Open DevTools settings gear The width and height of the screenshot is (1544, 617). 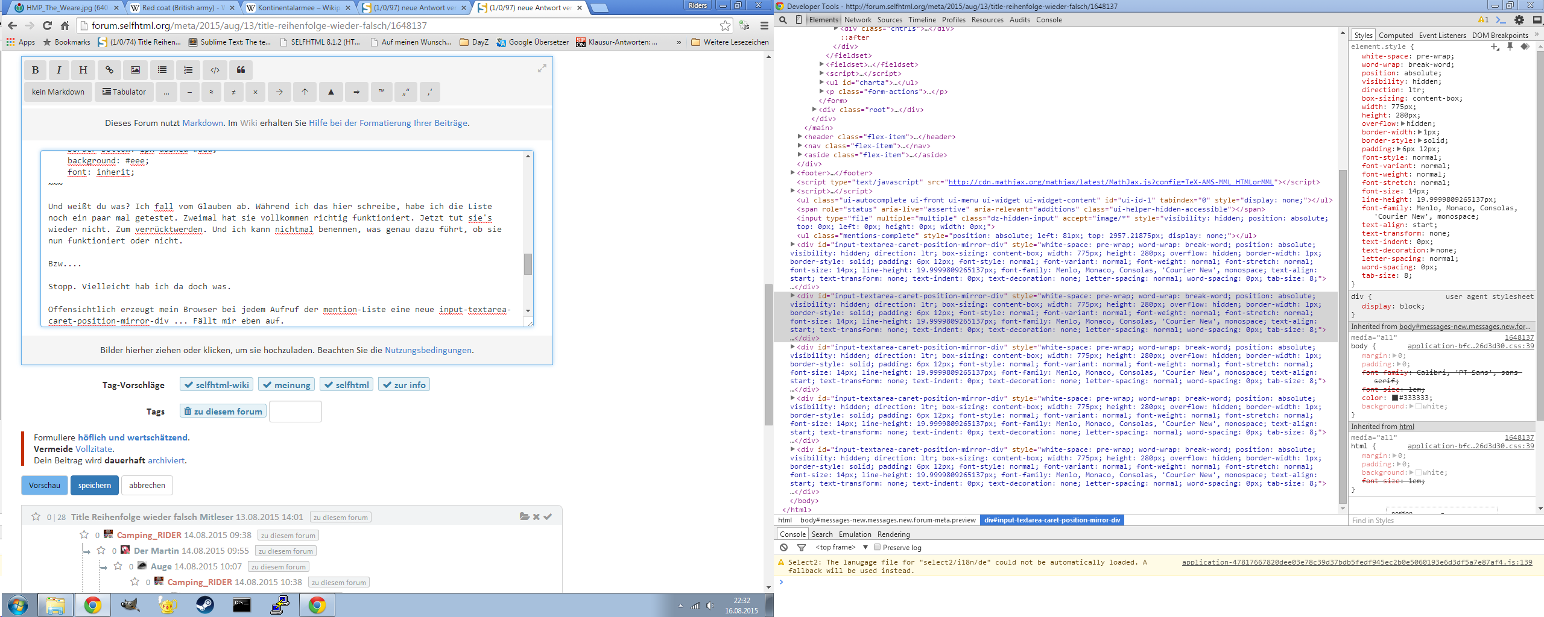[1519, 20]
